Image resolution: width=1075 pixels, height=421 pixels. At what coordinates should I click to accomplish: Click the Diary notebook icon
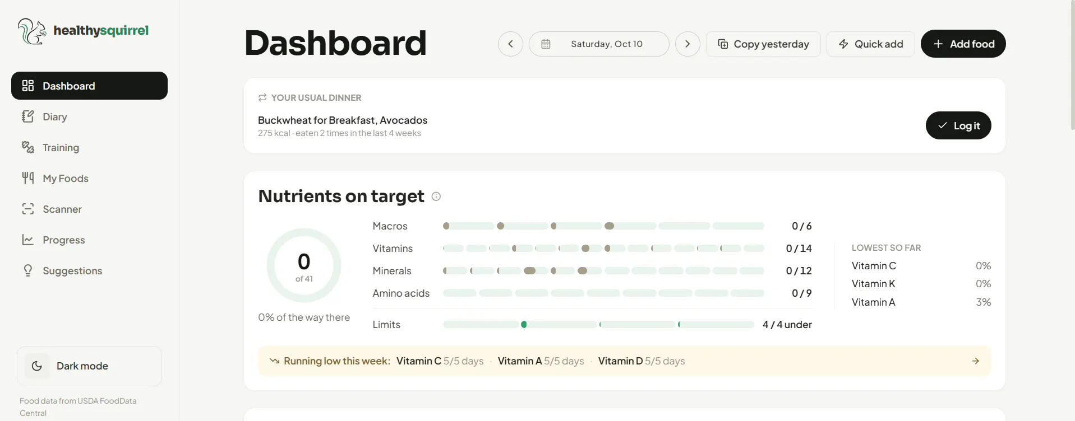[x=27, y=116]
